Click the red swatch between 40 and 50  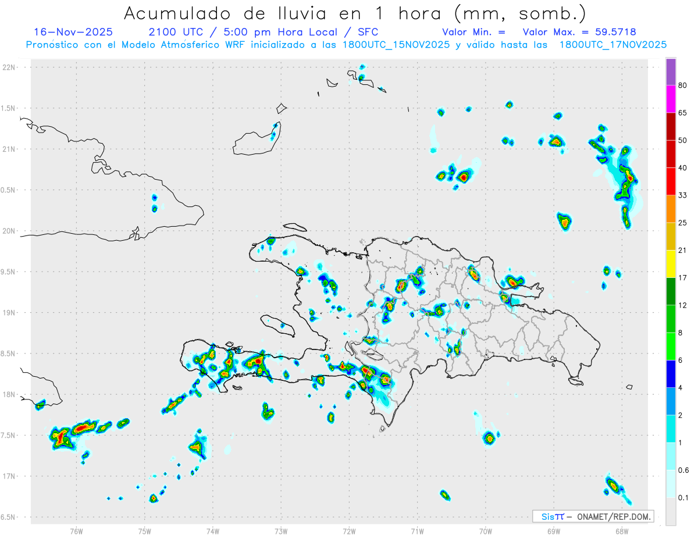(x=671, y=154)
